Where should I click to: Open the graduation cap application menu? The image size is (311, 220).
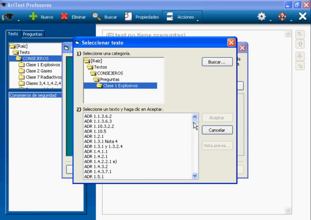(8, 17)
